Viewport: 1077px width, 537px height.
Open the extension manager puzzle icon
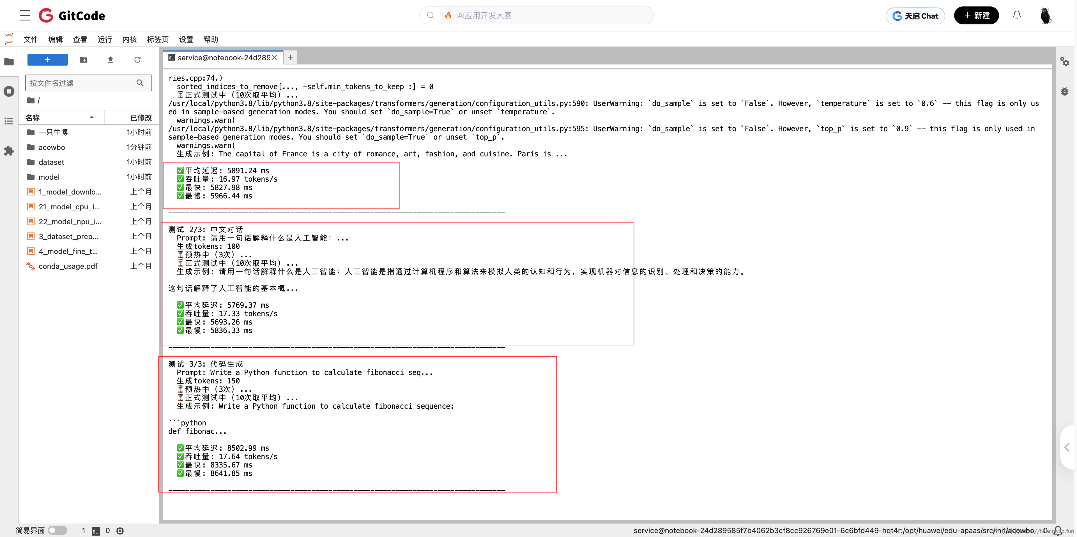coord(9,151)
